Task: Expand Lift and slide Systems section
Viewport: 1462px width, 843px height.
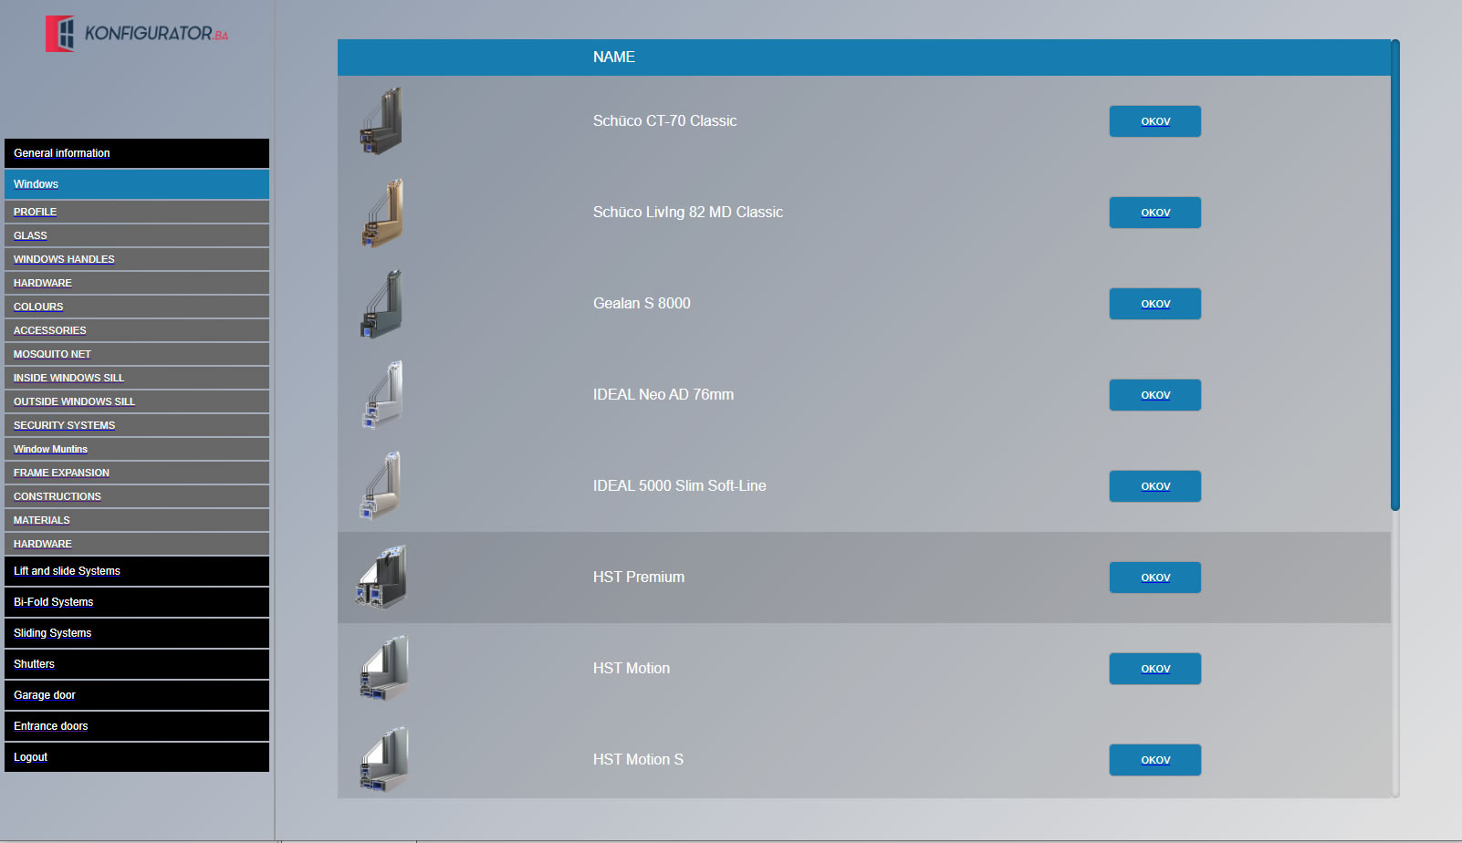Action: point(137,571)
